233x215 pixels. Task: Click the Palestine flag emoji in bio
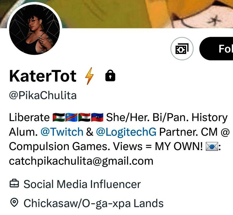tap(59, 118)
